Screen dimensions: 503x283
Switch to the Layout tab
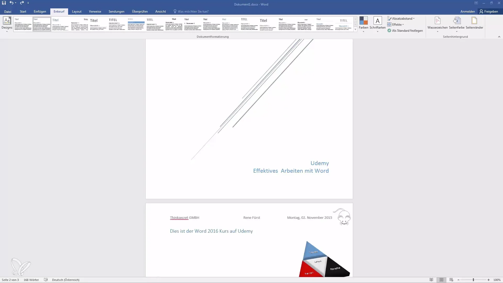click(x=77, y=12)
